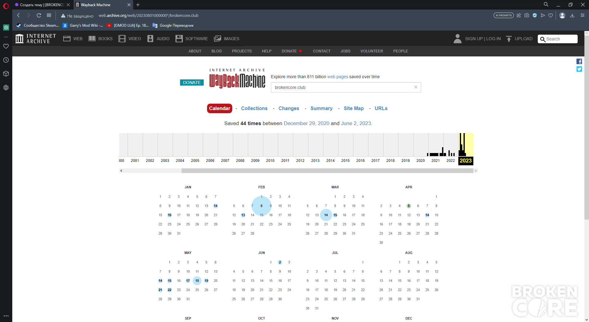589x322 pixels.
Task: Share page on Facebook
Action: click(x=579, y=61)
